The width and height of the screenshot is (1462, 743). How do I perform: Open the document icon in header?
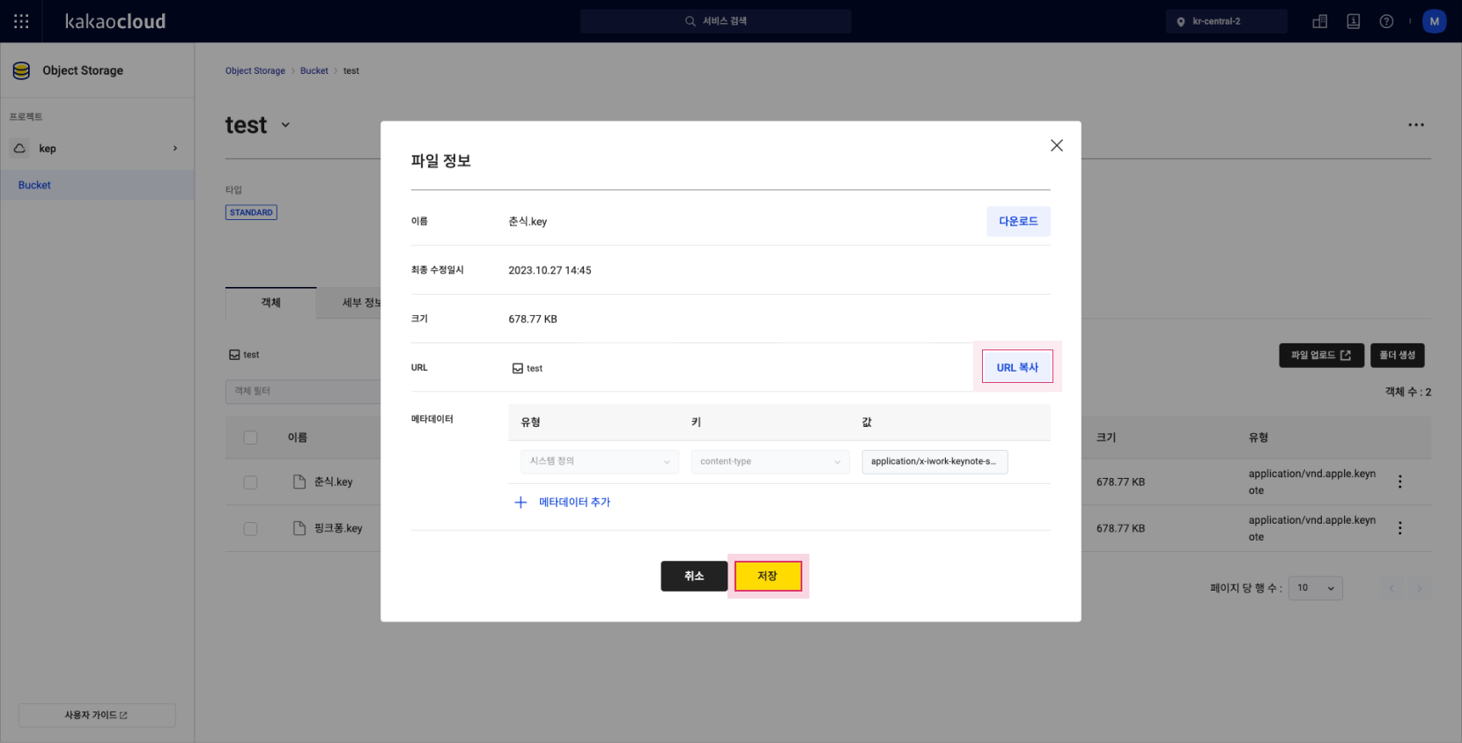(x=1353, y=21)
